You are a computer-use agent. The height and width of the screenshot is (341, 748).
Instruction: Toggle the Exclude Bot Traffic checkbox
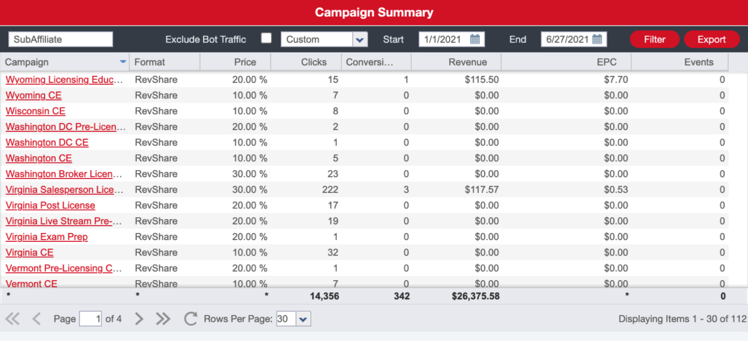pos(266,39)
